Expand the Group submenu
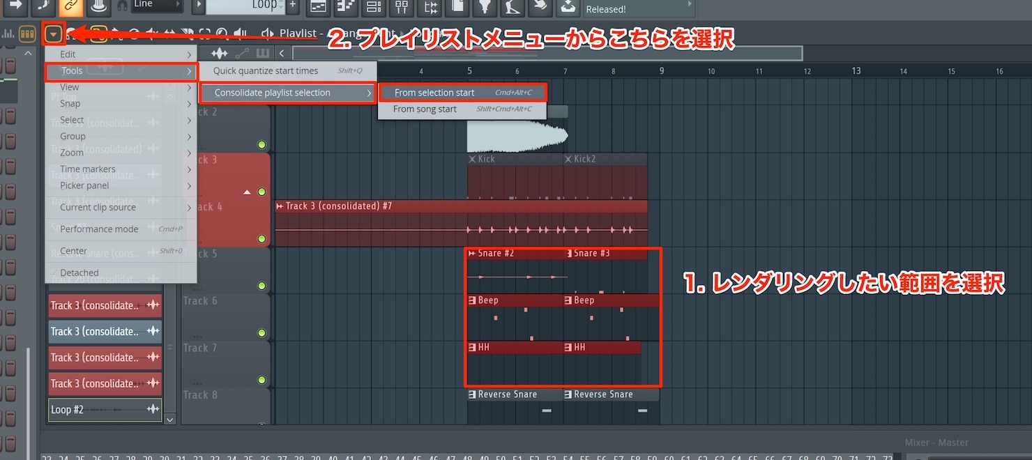Image resolution: width=1032 pixels, height=460 pixels. point(121,136)
